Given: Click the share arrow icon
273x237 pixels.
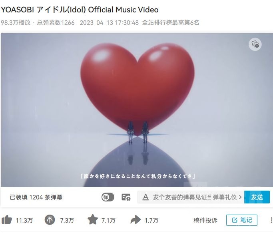Looking at the screenshot, I should pos(136,220).
